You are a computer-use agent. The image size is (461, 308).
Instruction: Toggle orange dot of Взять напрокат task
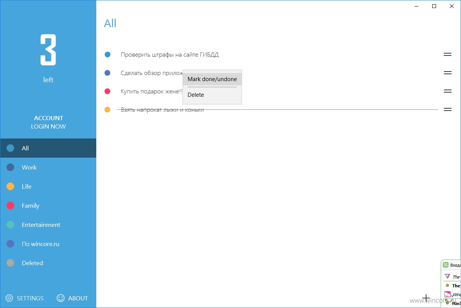coord(107,109)
